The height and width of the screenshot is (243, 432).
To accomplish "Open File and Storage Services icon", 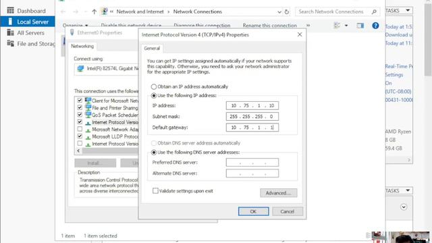I will [x=11, y=43].
